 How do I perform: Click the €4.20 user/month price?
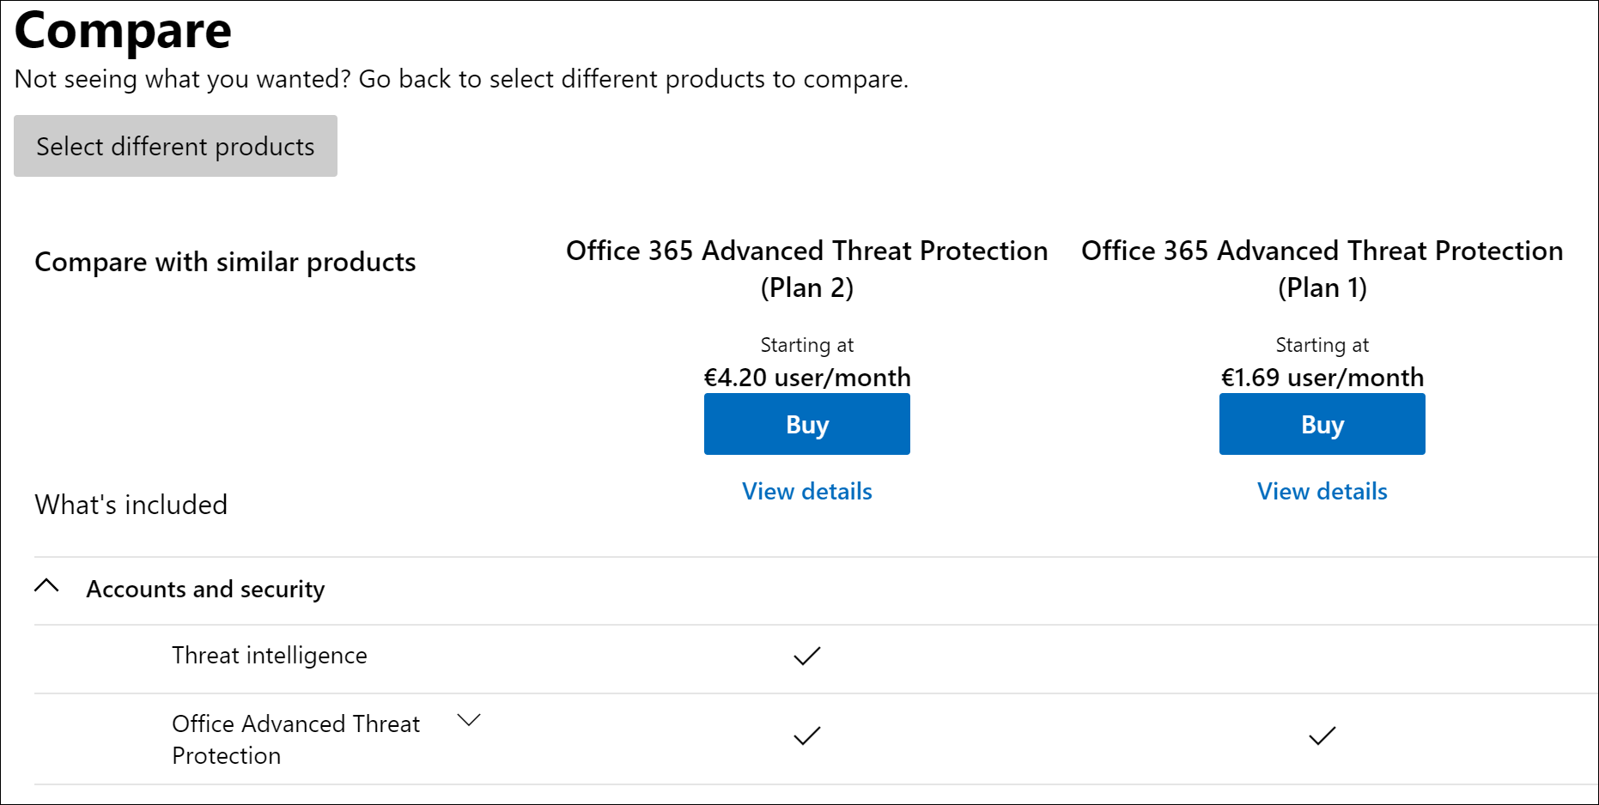pyautogui.click(x=807, y=378)
